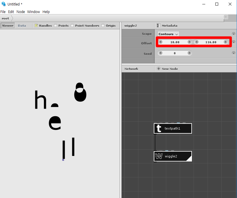The width and height of the screenshot is (237, 198).
Task: Click the first Offset value field 10.00
Action: click(175, 42)
